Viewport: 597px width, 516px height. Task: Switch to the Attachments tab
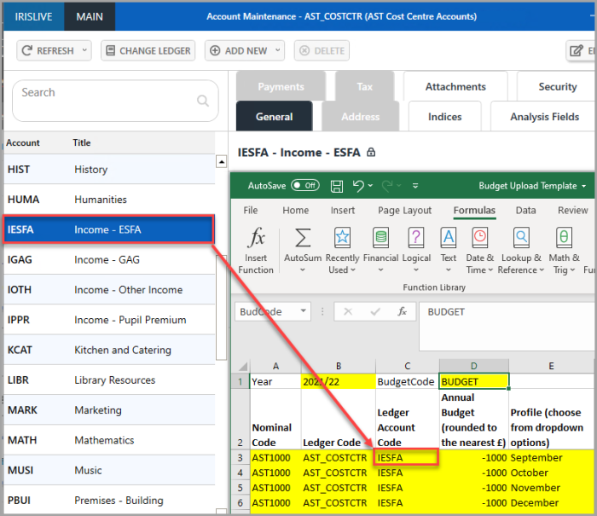(455, 86)
